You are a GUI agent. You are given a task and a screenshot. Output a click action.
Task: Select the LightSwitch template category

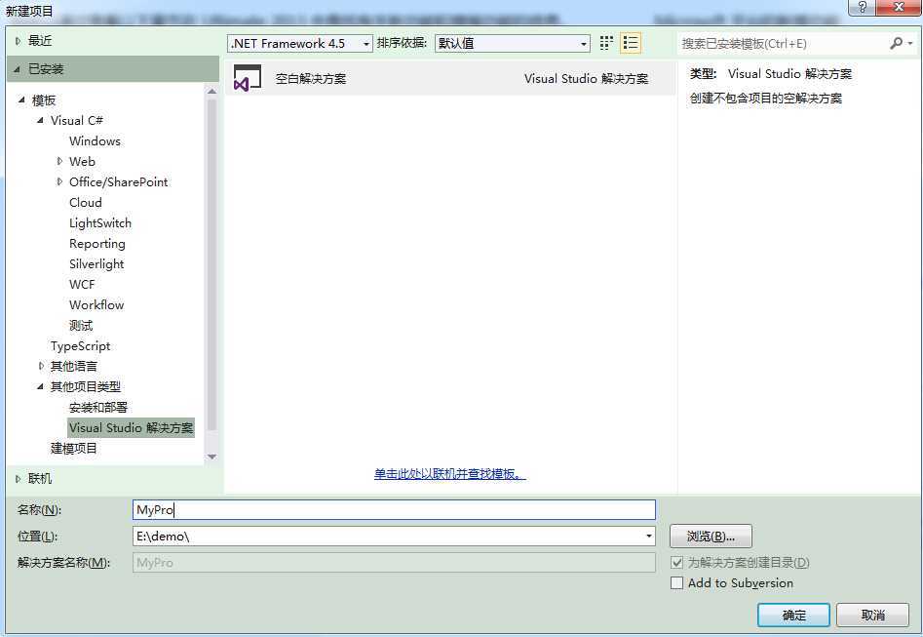(100, 222)
